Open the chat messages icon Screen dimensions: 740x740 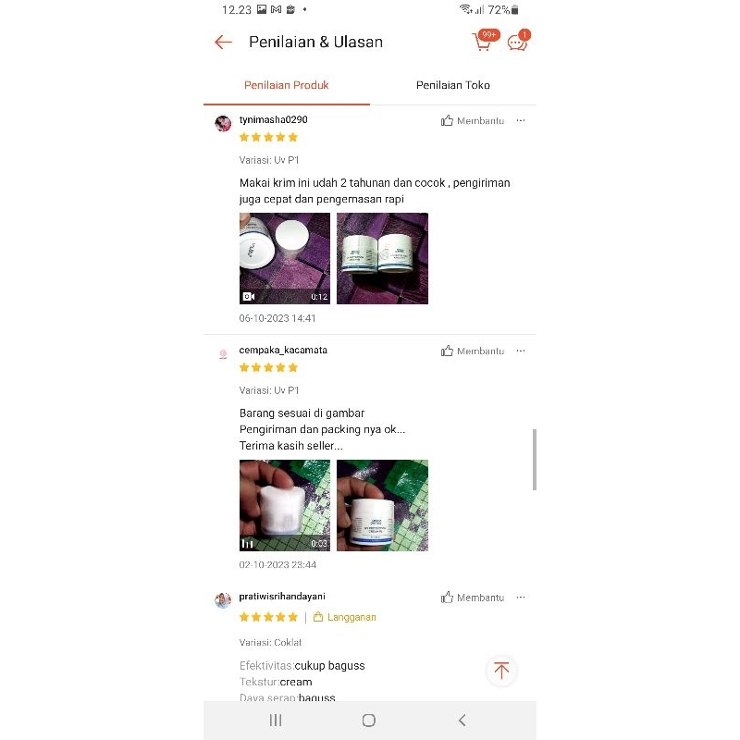(x=518, y=41)
